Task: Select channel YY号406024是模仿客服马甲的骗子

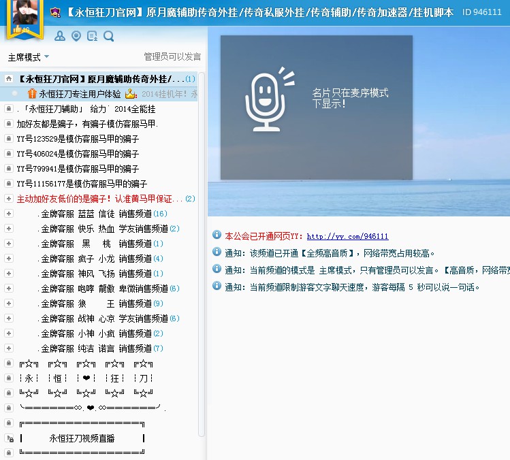Action: [78, 154]
